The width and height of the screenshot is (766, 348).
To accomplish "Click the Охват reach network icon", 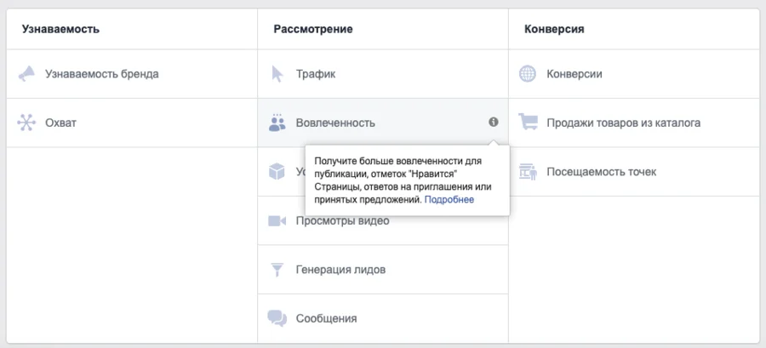I will coord(26,123).
